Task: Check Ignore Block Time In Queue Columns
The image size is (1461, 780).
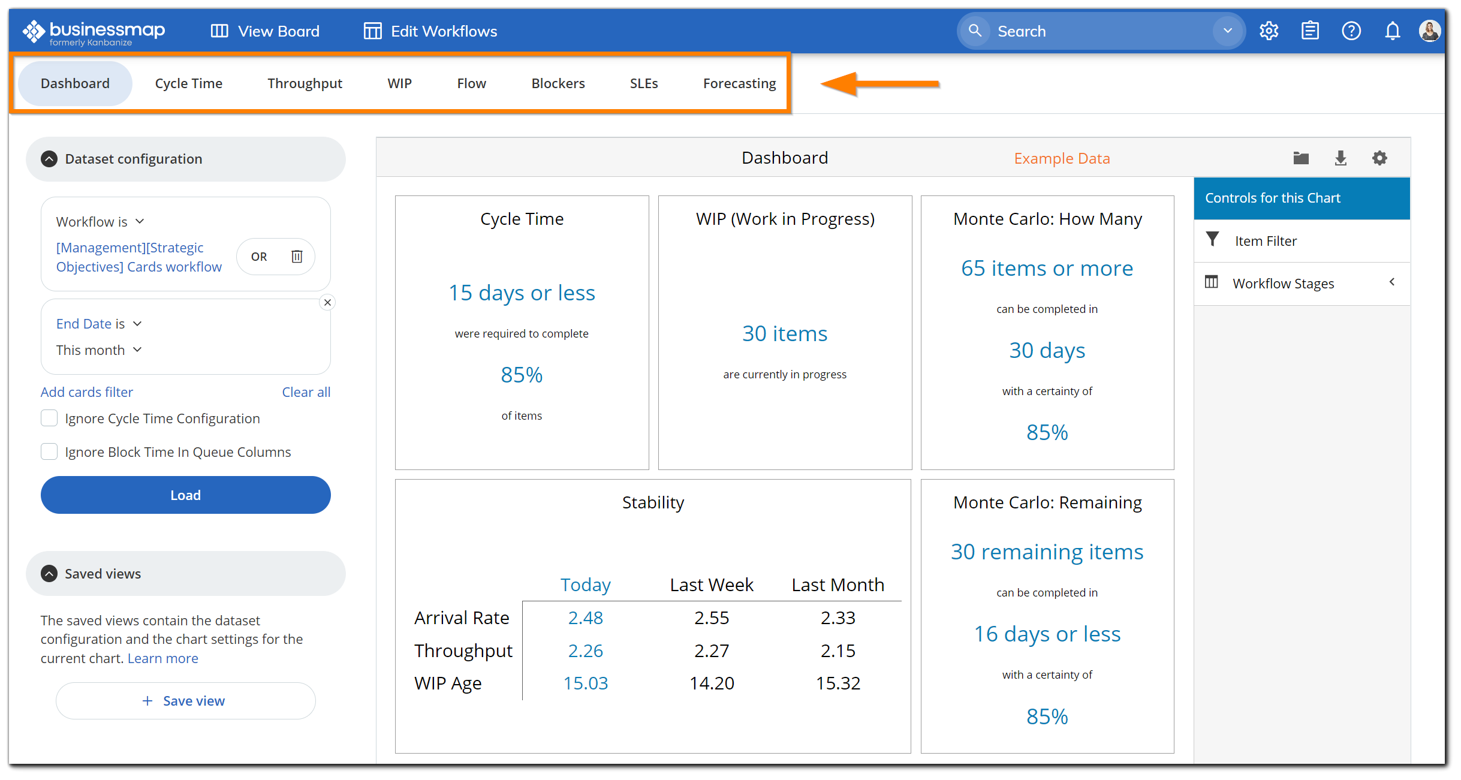Action: tap(49, 451)
